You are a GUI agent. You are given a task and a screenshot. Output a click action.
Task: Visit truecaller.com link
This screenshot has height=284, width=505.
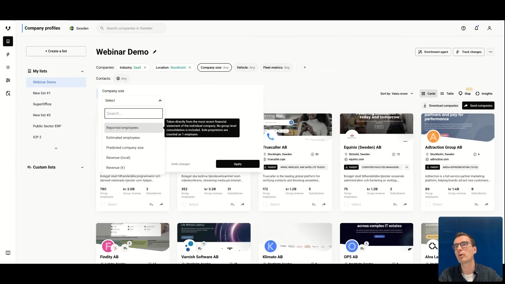pyautogui.click(x=276, y=159)
